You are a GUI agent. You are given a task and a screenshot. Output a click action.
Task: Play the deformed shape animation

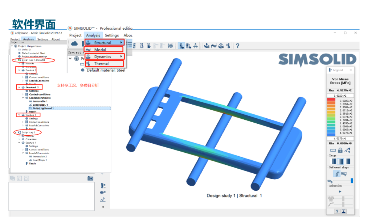coord(340,192)
